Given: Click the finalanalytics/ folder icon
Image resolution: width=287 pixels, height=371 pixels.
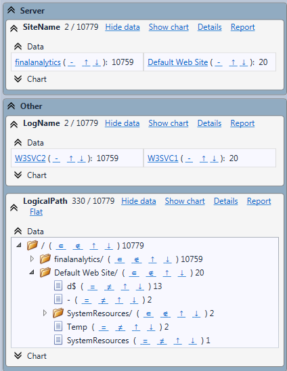Looking at the screenshot, I should click(45, 259).
